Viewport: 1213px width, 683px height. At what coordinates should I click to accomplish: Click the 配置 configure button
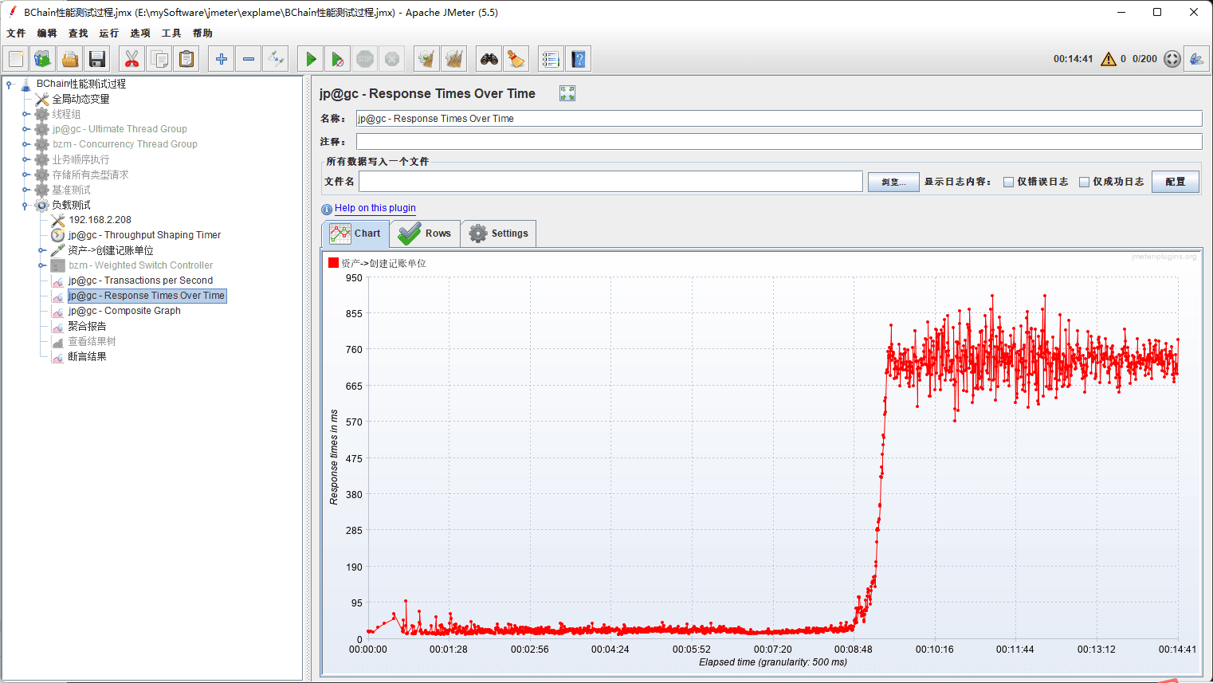(1175, 182)
